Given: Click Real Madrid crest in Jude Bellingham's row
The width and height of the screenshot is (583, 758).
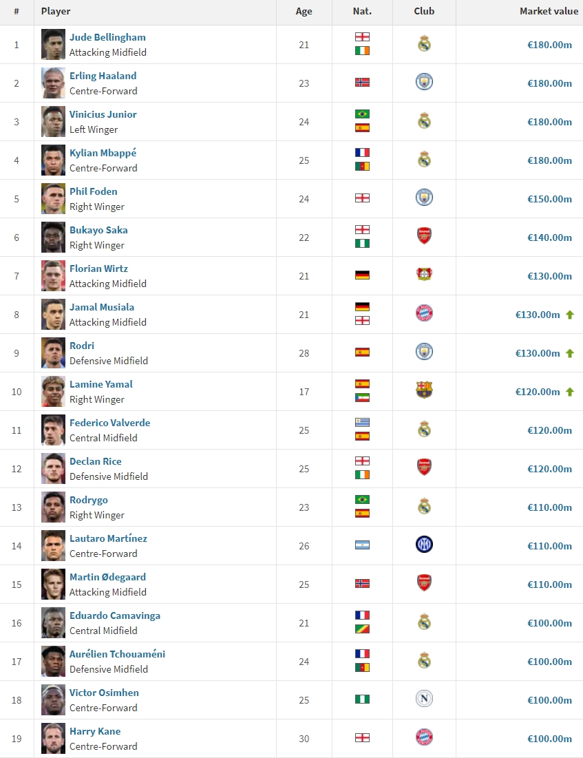Looking at the screenshot, I should tap(424, 45).
